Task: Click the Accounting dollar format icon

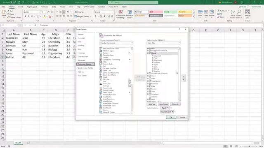Action: tap(96, 16)
